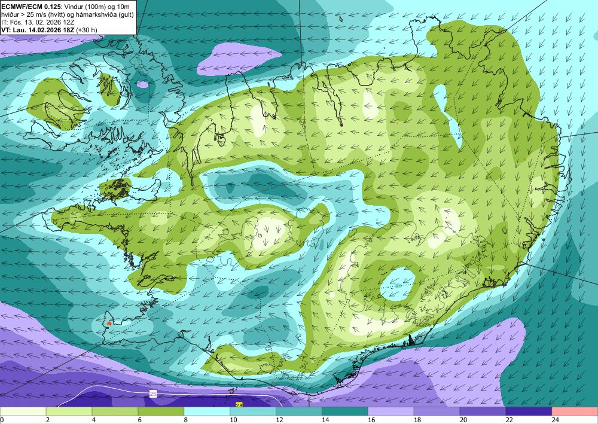This screenshot has width=598, height=424.
Task: Click the "18" legend scale value
Action: (x=417, y=420)
